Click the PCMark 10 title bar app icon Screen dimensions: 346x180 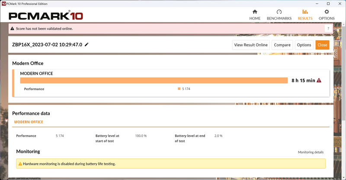pos(3,3)
